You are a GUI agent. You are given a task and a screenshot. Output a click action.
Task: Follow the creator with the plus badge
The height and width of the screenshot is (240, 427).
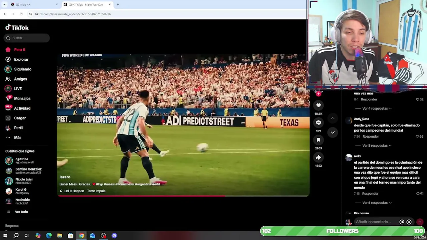[318, 94]
